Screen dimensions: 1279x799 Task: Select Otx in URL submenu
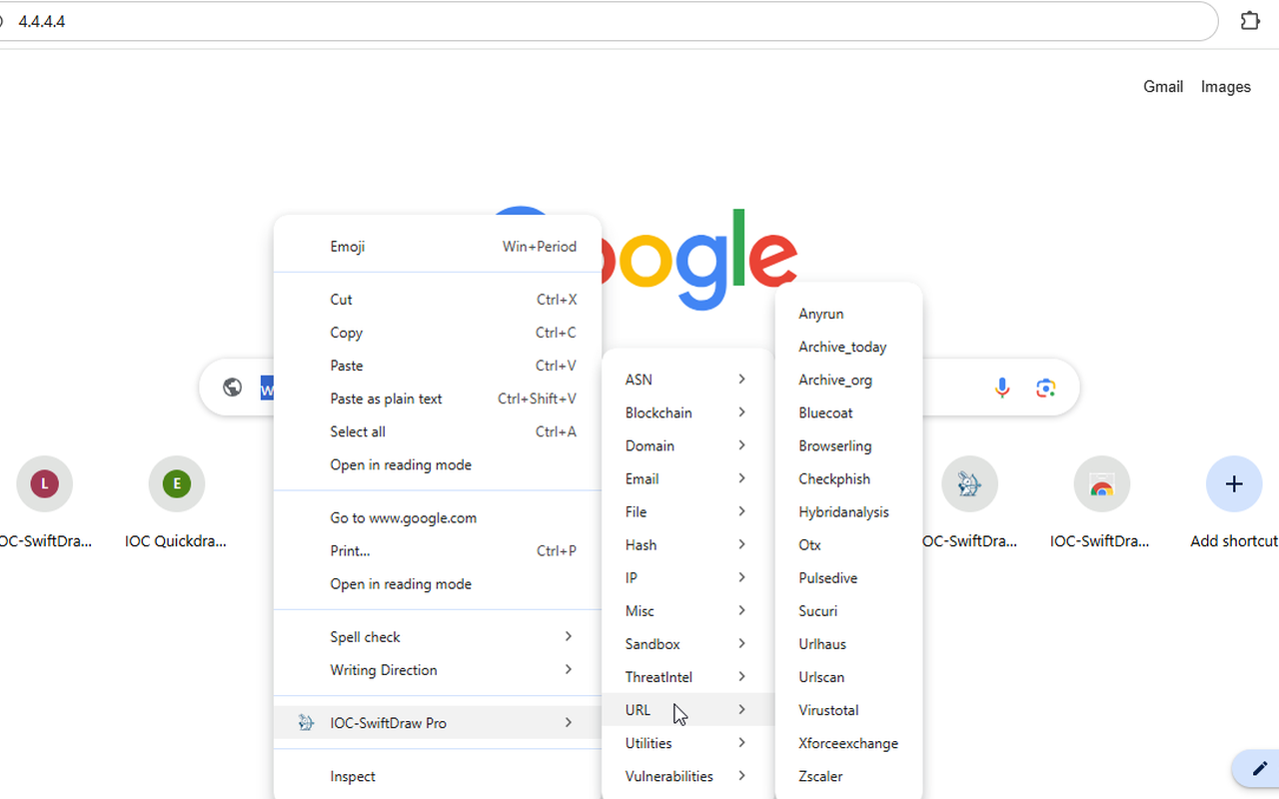point(848,544)
